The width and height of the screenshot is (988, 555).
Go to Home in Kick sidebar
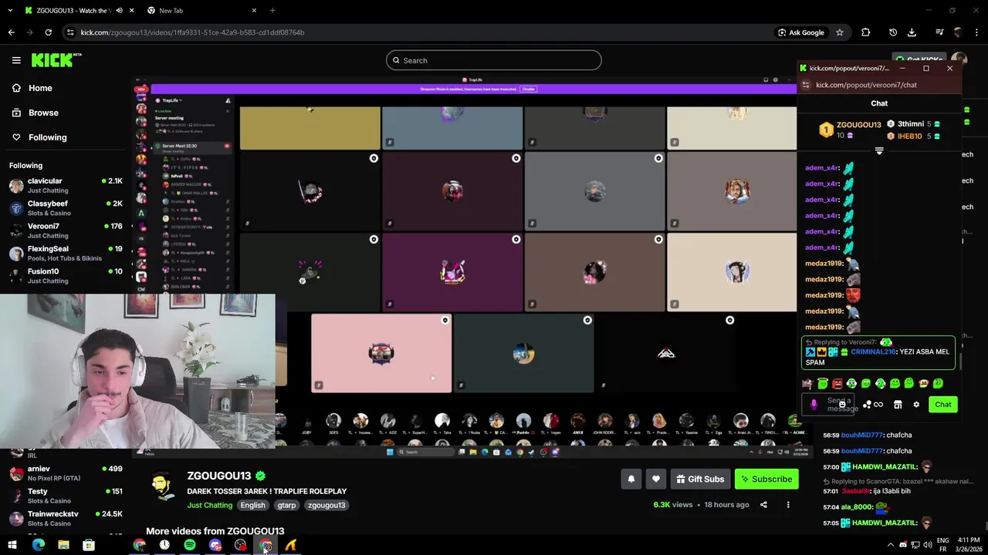[x=32, y=88]
